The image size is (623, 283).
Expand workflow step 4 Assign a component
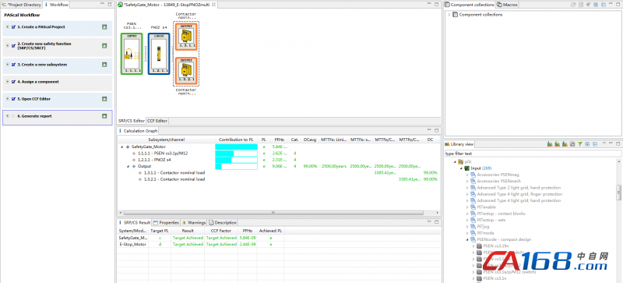(x=8, y=82)
